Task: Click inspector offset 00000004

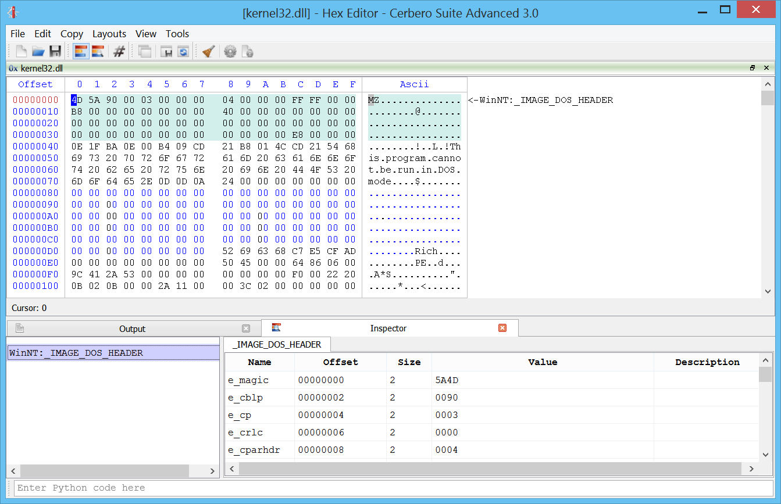Action: tap(321, 415)
